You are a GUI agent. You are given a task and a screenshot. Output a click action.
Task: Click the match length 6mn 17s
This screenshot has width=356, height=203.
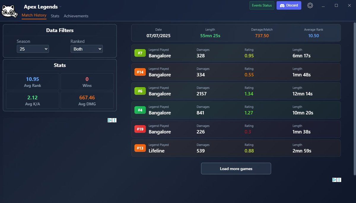[302, 56]
